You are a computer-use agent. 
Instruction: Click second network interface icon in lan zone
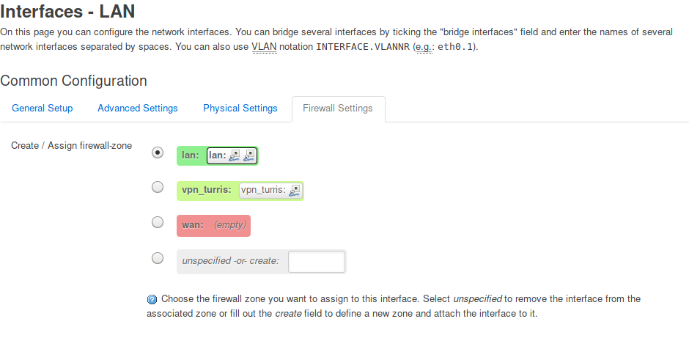coord(249,155)
